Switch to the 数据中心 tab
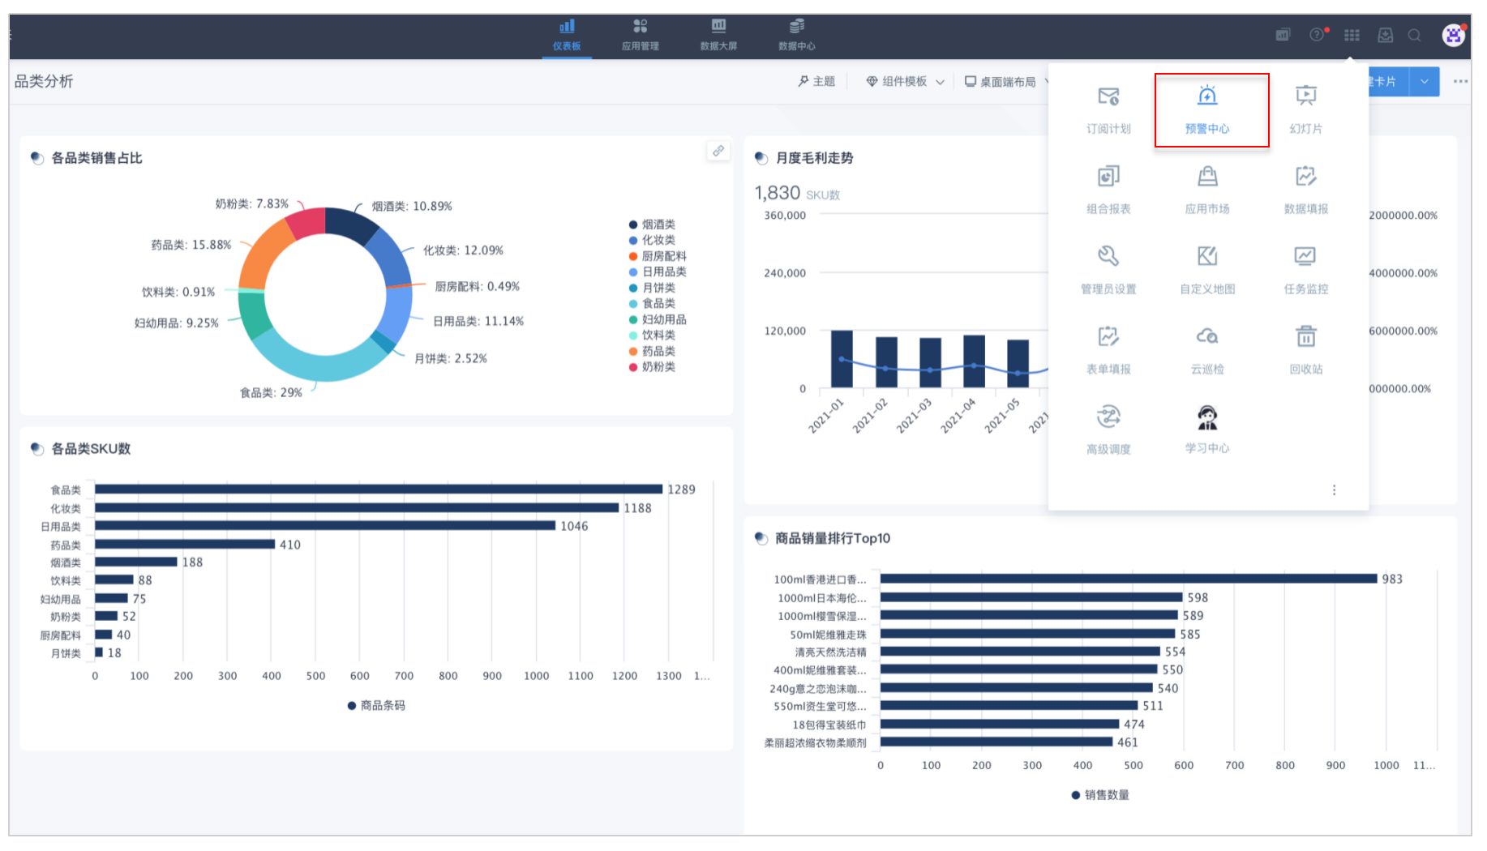The width and height of the screenshot is (1487, 851). (x=796, y=35)
